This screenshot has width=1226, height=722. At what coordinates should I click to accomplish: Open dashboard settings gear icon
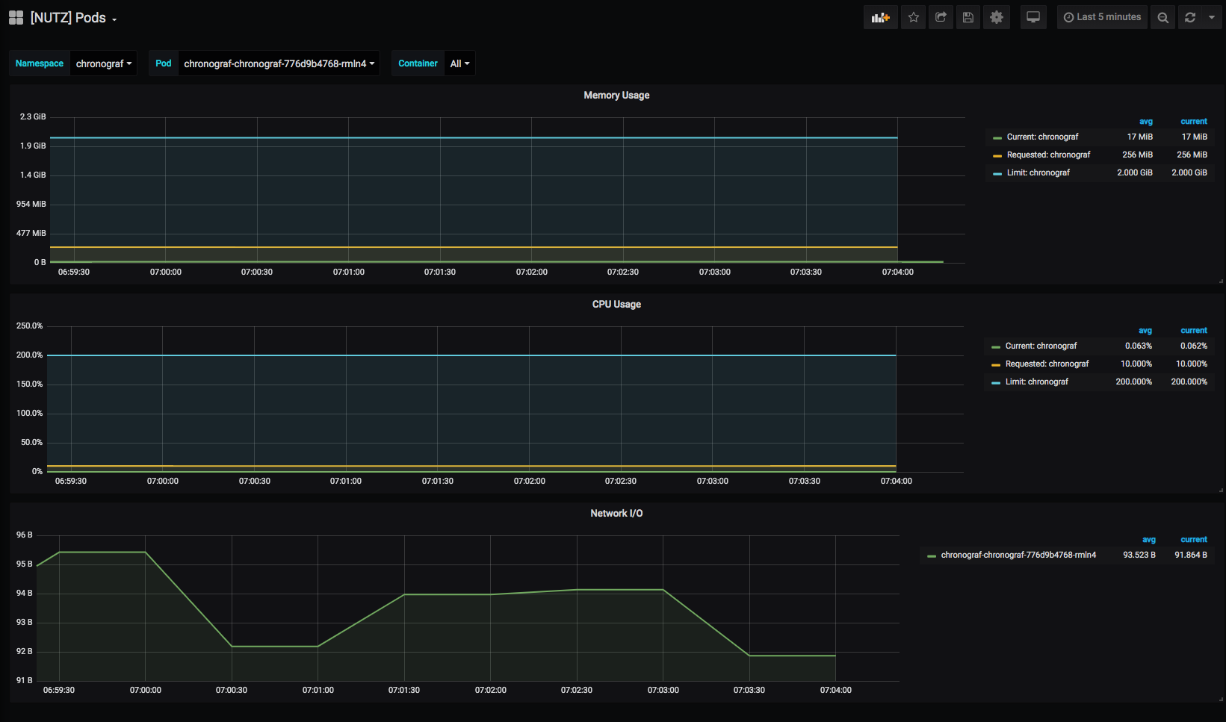tap(997, 17)
